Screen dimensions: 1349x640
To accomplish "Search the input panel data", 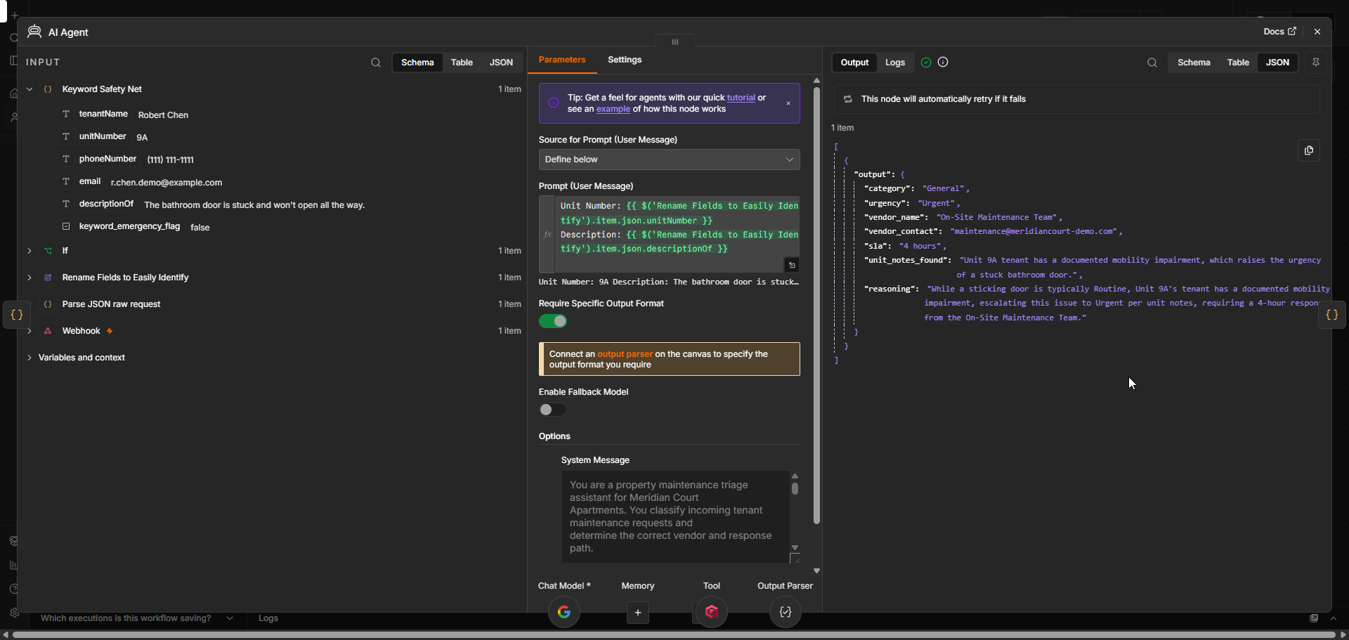I will 376,63.
